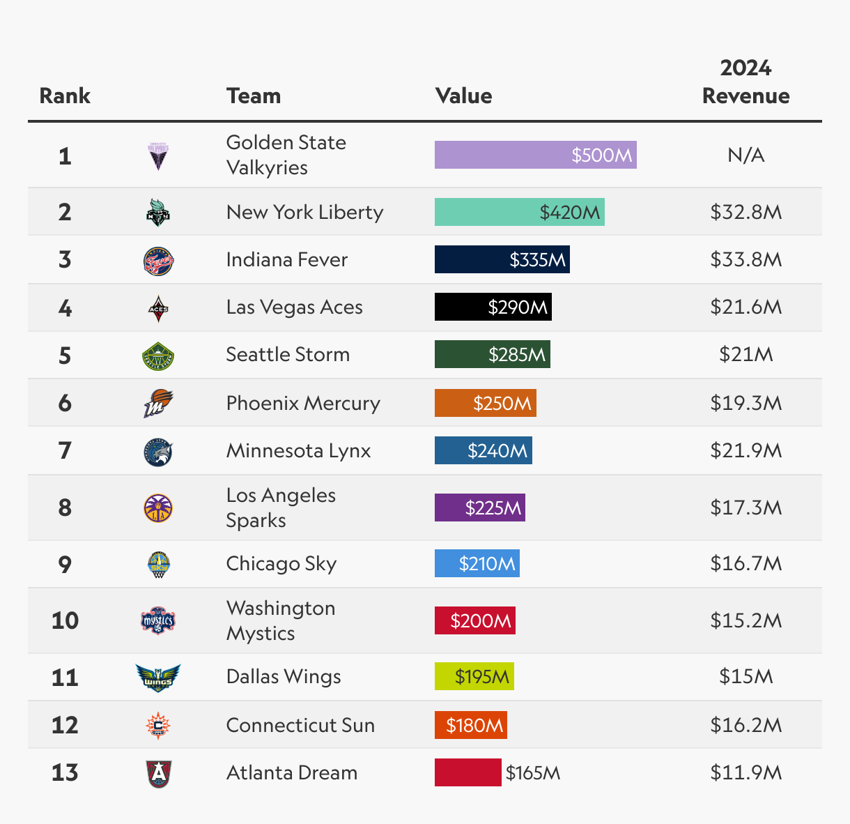Click the Phoenix Mercury logo
This screenshot has width=850, height=824.
pyautogui.click(x=158, y=403)
